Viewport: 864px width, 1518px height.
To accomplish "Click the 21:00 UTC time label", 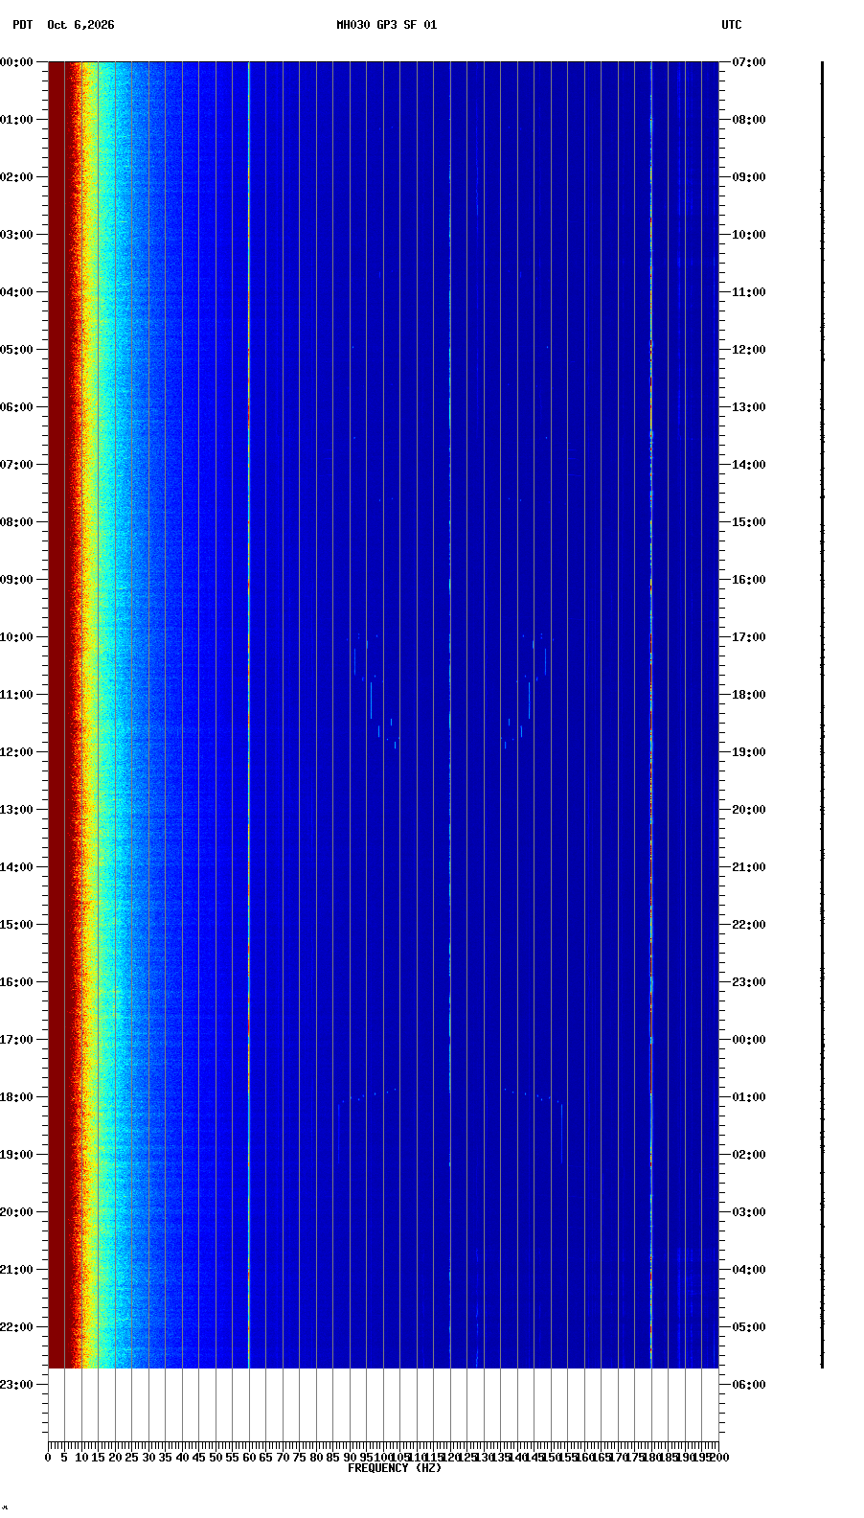I will [x=749, y=867].
